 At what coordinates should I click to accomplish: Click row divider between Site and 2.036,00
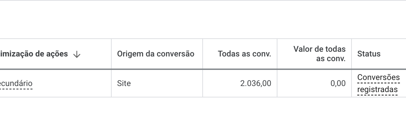[x=203, y=83]
